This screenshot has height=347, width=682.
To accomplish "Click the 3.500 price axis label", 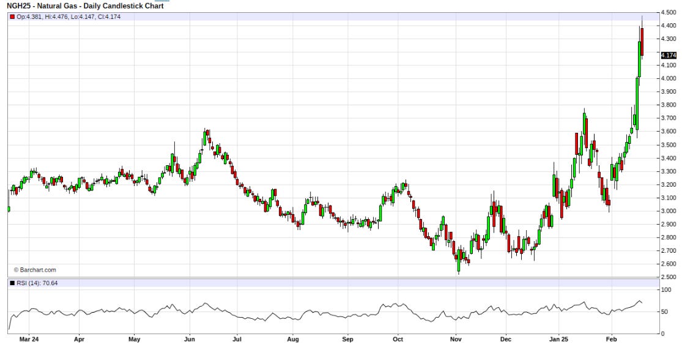I will [x=668, y=145].
